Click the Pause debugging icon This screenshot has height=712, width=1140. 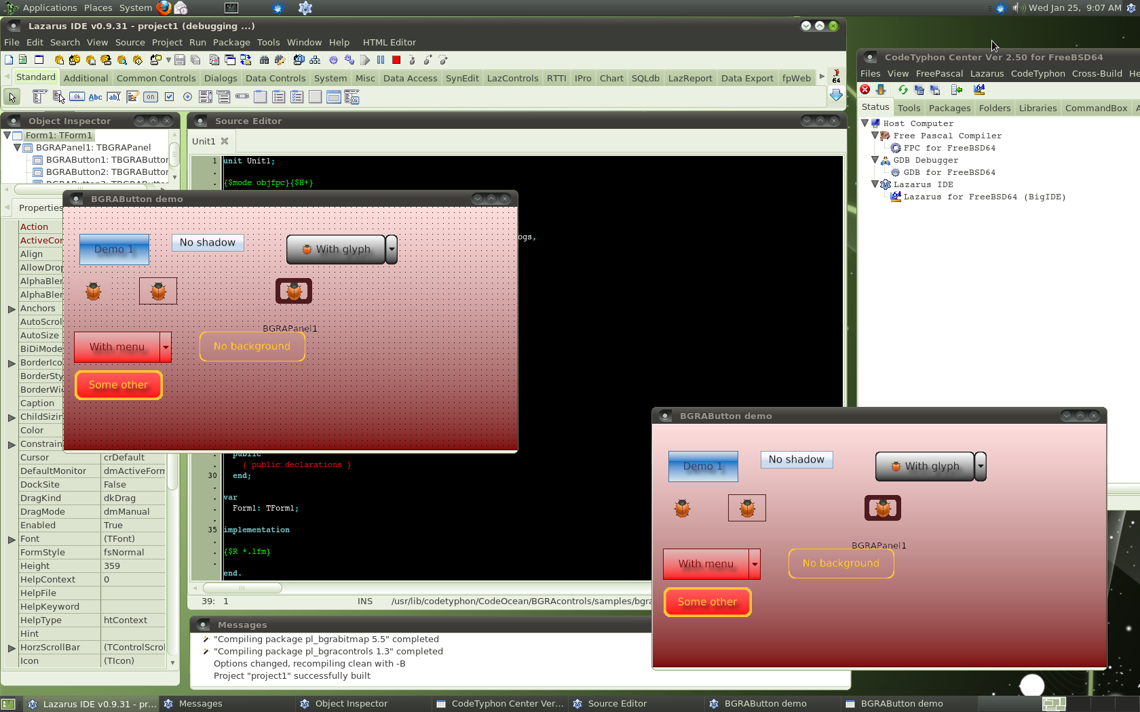(381, 60)
